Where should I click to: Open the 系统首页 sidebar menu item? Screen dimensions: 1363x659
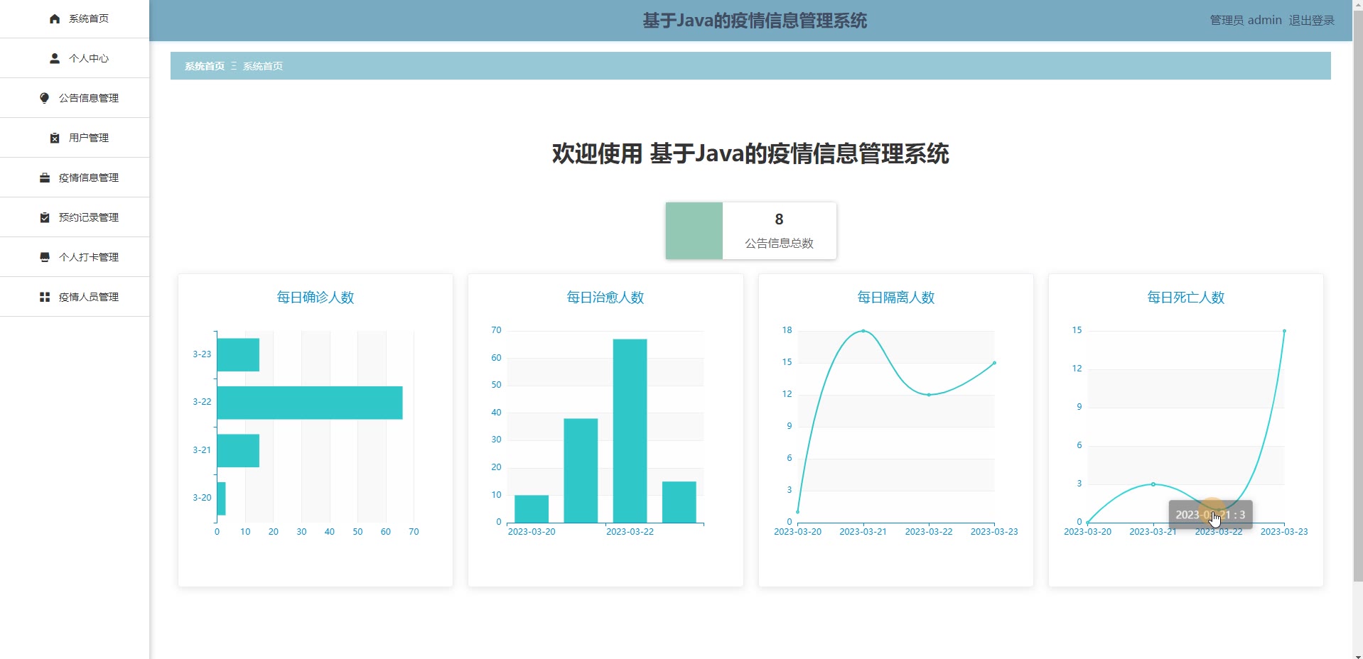[75, 18]
